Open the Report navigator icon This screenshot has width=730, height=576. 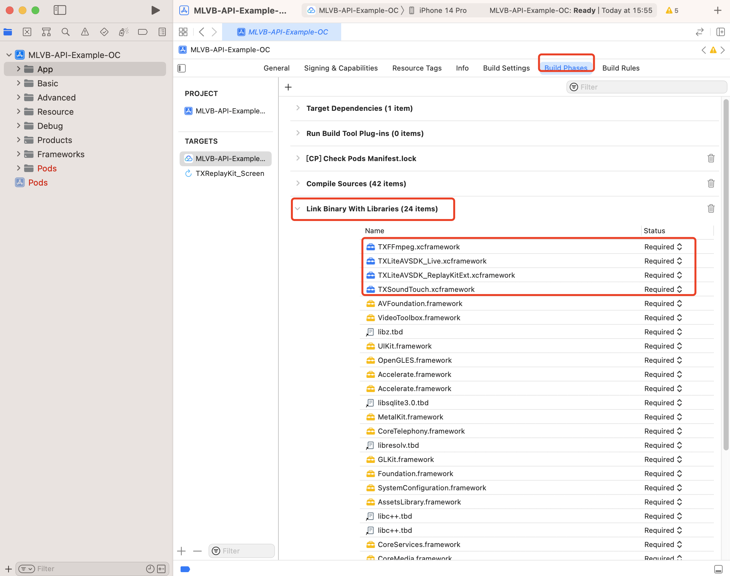(162, 32)
